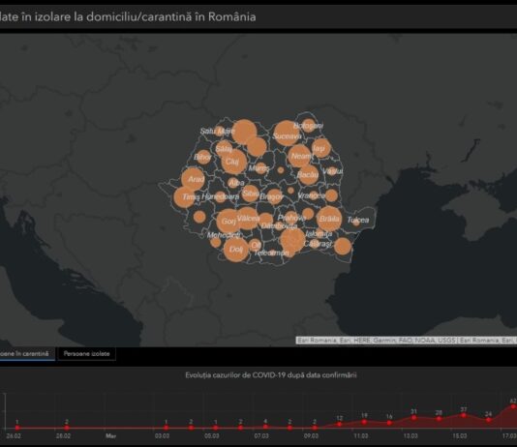Select the data point labeled 4
The height and width of the screenshot is (447, 517).
coord(265,427)
